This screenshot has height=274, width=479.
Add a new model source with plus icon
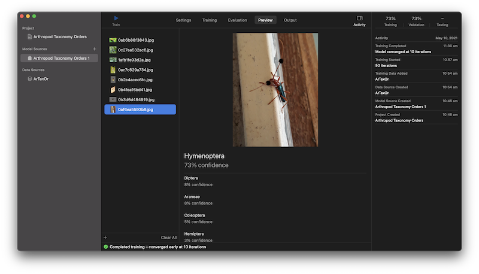pyautogui.click(x=94, y=48)
